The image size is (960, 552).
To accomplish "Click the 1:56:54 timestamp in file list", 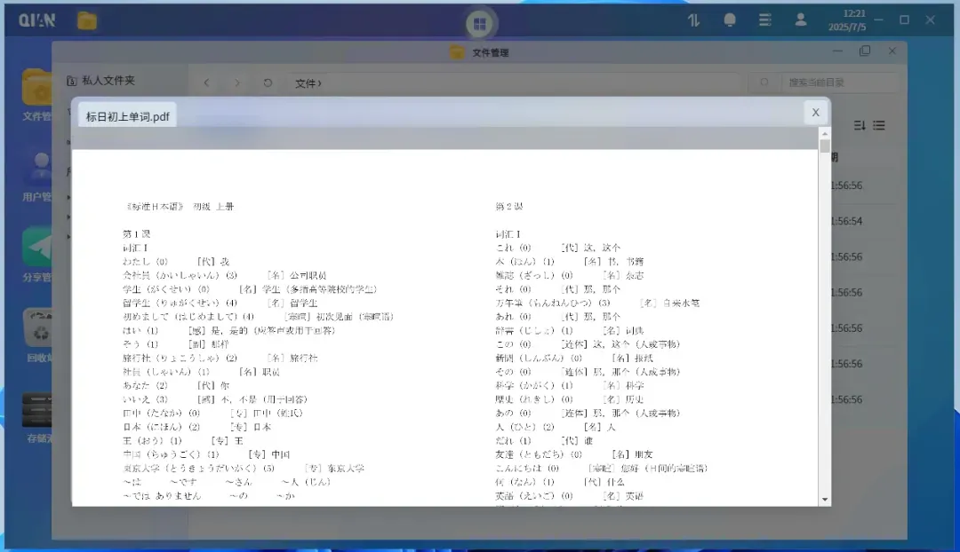I will pyautogui.click(x=847, y=221).
